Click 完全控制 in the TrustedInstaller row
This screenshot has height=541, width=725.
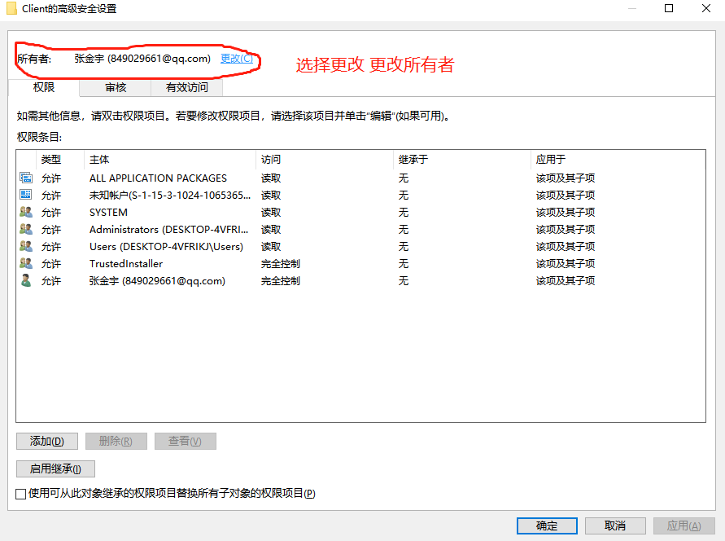pyautogui.click(x=281, y=264)
